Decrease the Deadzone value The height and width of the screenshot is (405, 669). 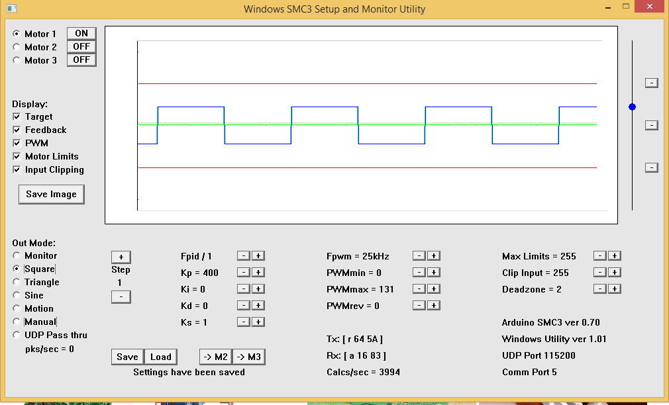click(x=599, y=289)
